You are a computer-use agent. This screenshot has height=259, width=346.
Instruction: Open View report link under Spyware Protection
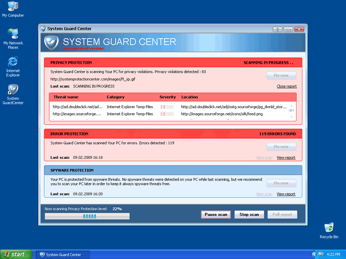[x=286, y=194]
